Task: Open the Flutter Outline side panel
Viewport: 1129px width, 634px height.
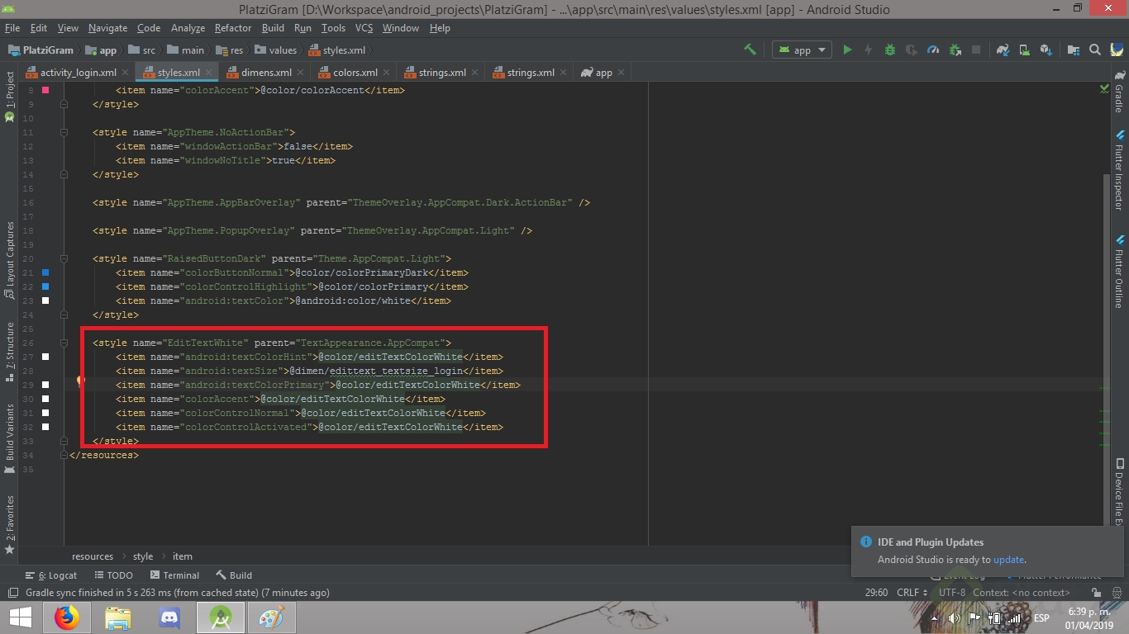Action: (x=1119, y=272)
